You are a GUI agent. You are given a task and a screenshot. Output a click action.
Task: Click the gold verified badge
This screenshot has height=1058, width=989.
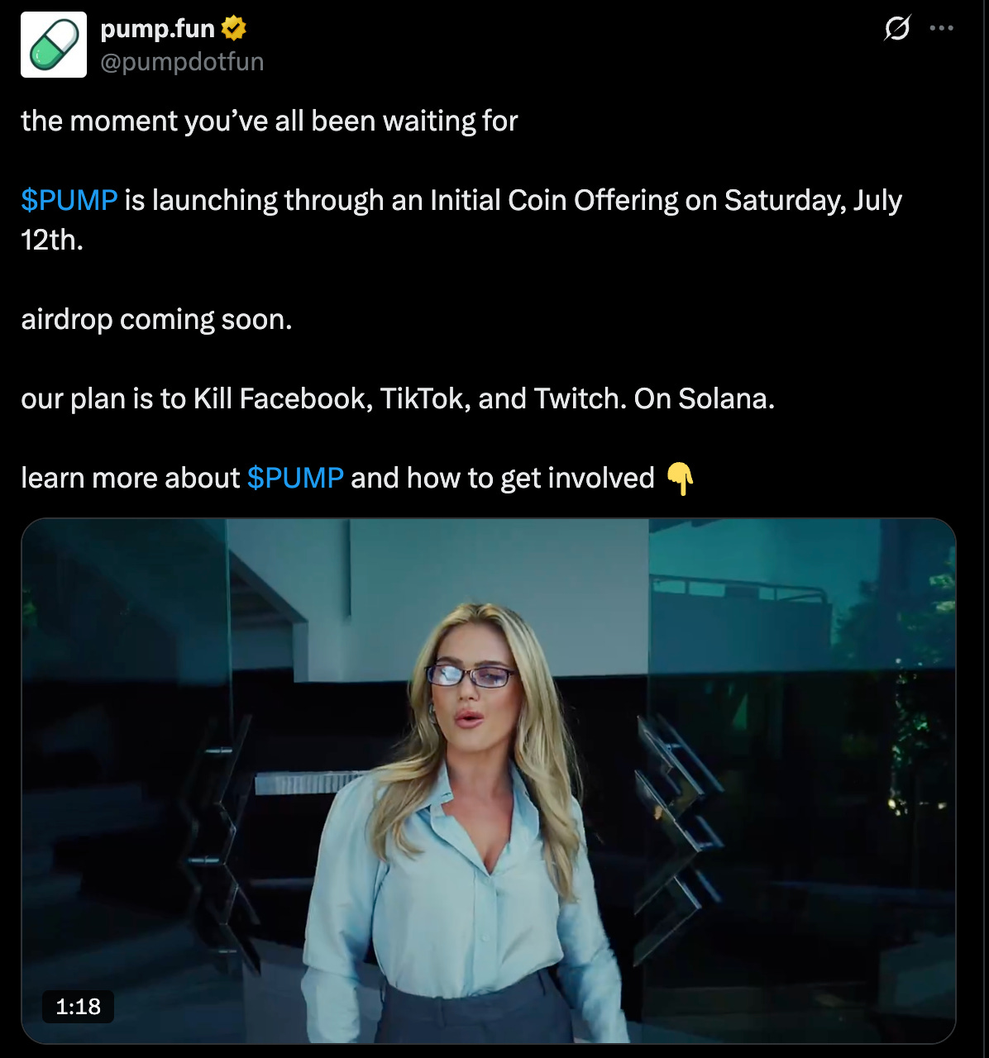coord(234,29)
